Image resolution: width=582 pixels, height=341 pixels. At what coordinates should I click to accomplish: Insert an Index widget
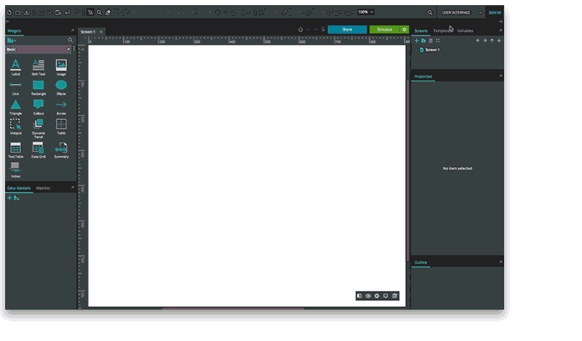[15, 170]
